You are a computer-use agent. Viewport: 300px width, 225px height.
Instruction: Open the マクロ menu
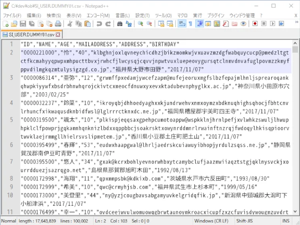[182, 16]
